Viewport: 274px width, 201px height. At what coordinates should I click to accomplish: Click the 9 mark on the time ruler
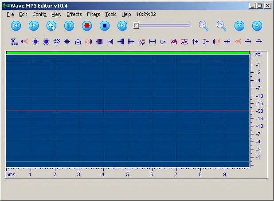click(224, 174)
